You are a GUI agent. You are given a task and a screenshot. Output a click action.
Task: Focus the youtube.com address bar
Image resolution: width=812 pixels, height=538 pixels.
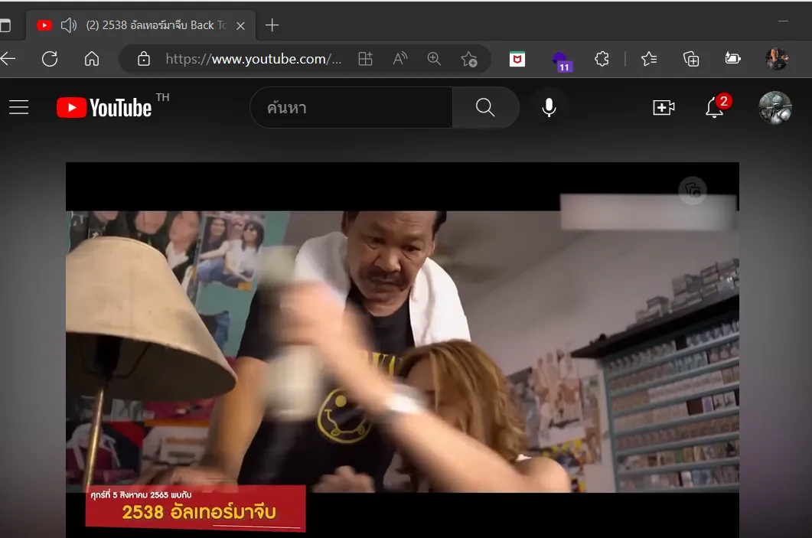coord(253,59)
